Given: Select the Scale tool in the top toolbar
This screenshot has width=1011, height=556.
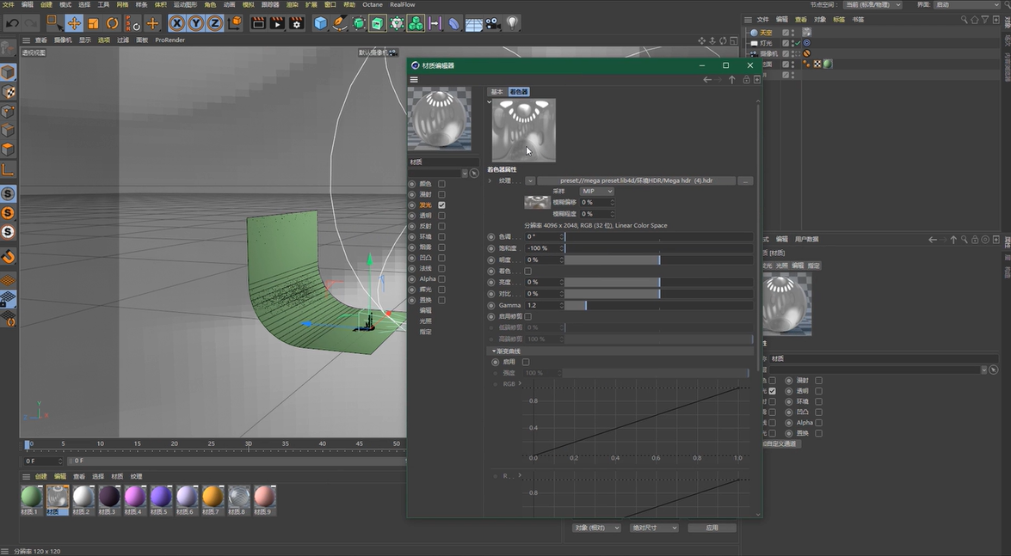Looking at the screenshot, I should click(x=93, y=23).
